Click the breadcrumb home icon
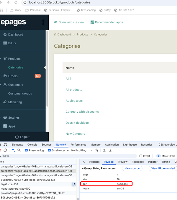Image resolution: width=177 pixels, height=200 pixels. (55, 34)
